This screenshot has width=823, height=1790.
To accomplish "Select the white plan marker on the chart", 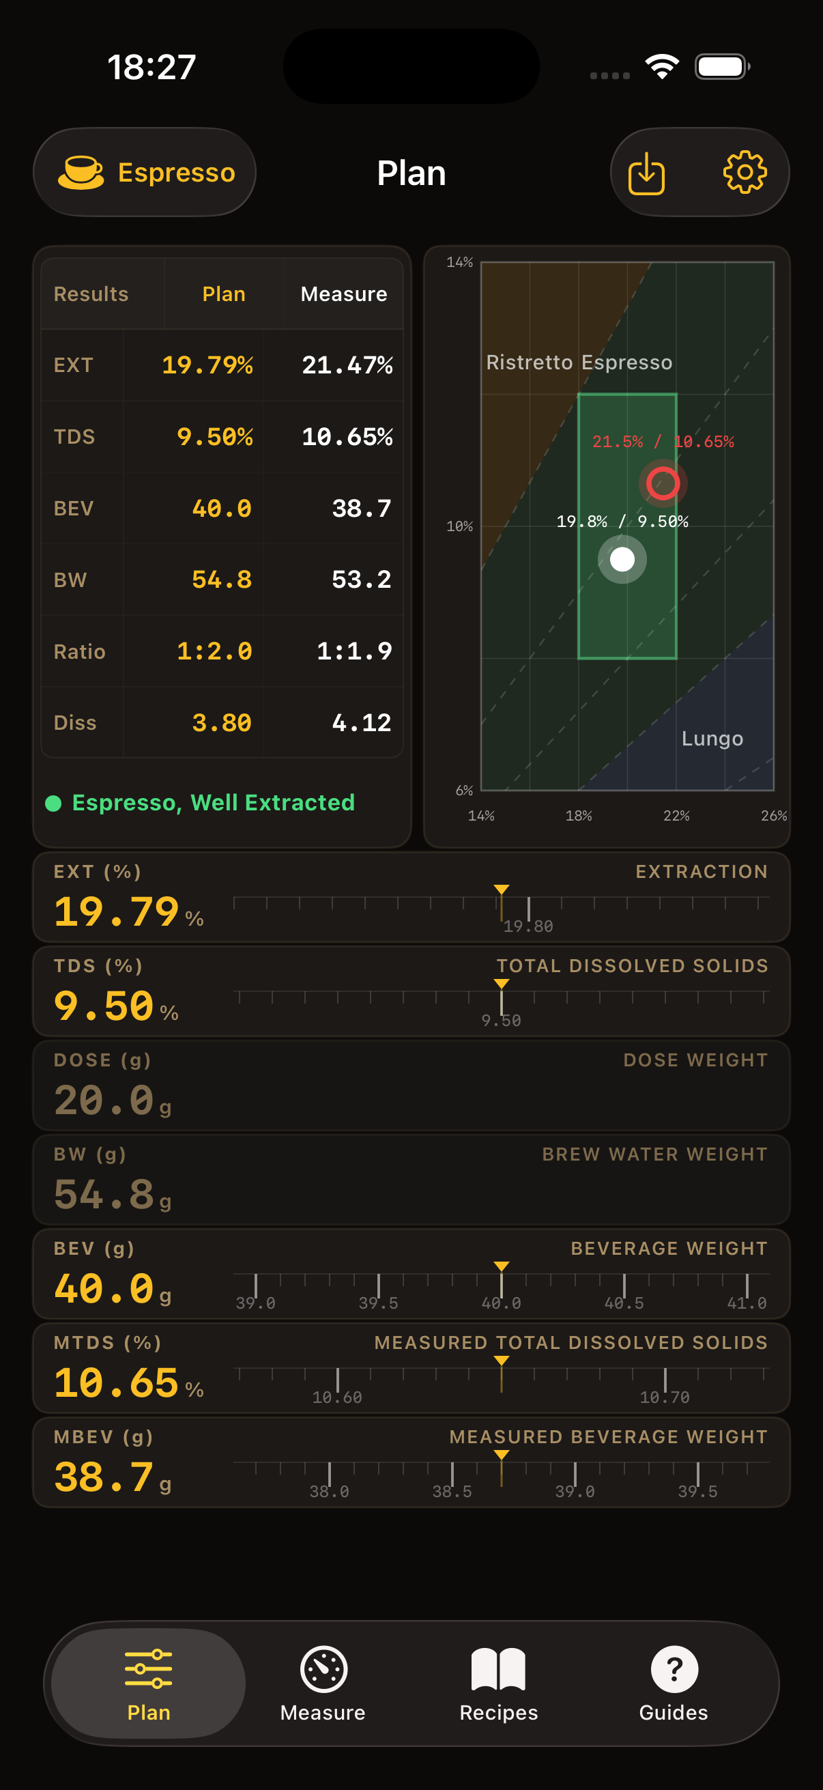I will point(622,558).
